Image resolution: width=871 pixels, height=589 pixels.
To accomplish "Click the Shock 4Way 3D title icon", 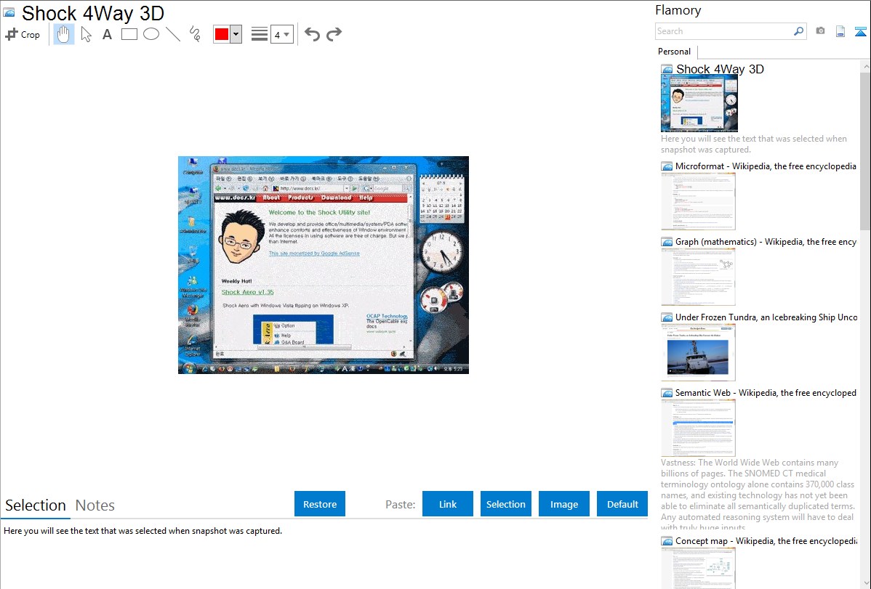I will pos(9,13).
